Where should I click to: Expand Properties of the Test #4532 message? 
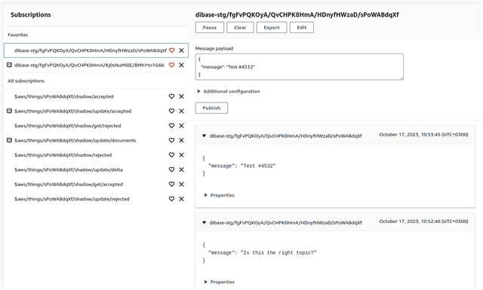tap(220, 195)
